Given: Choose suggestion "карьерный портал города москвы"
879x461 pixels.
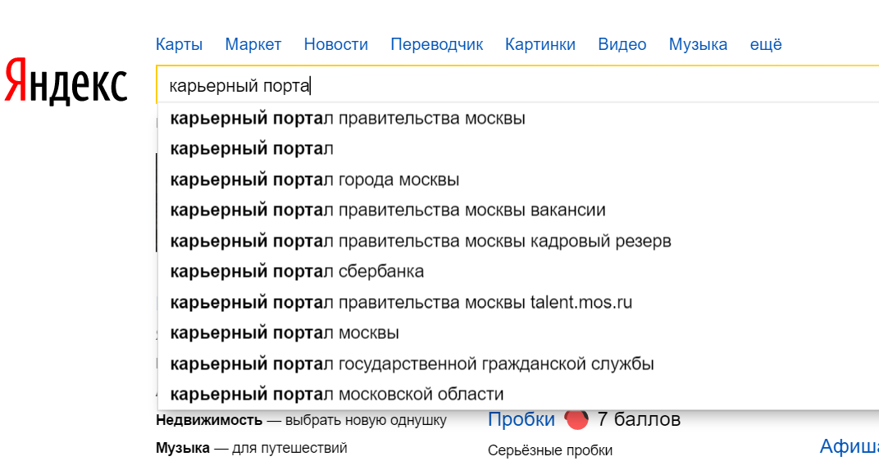Looking at the screenshot, I should pos(315,179).
